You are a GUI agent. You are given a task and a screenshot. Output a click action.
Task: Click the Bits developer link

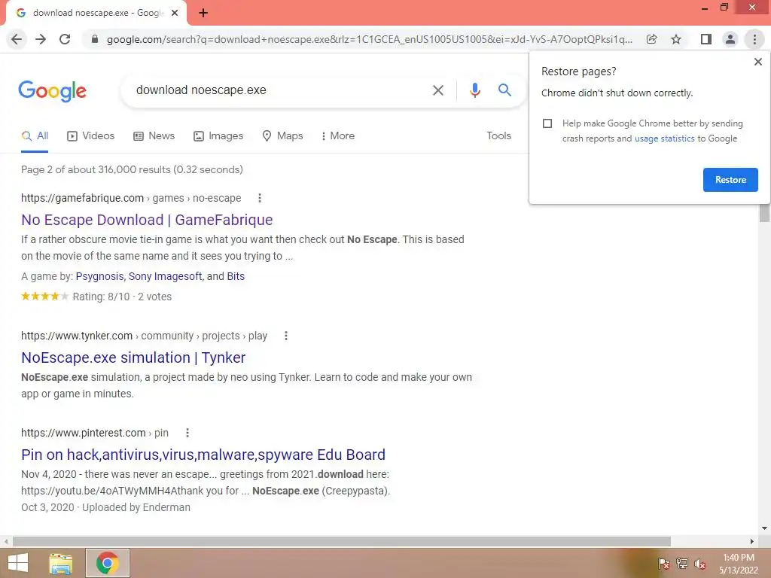(x=236, y=277)
